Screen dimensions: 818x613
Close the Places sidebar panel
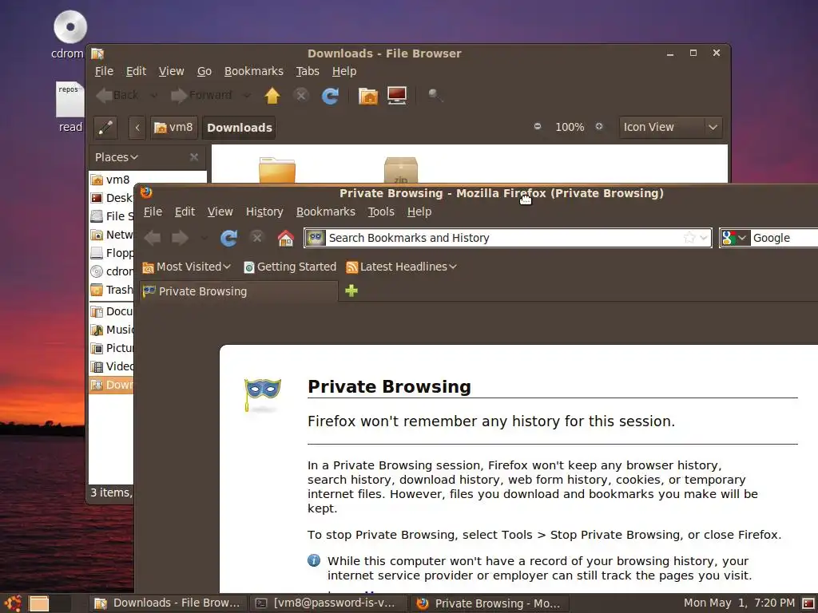194,157
